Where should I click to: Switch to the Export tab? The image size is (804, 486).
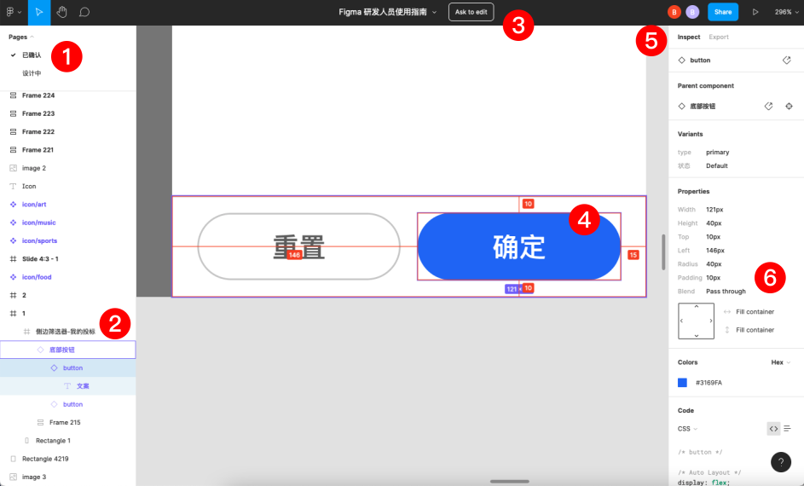tap(719, 37)
